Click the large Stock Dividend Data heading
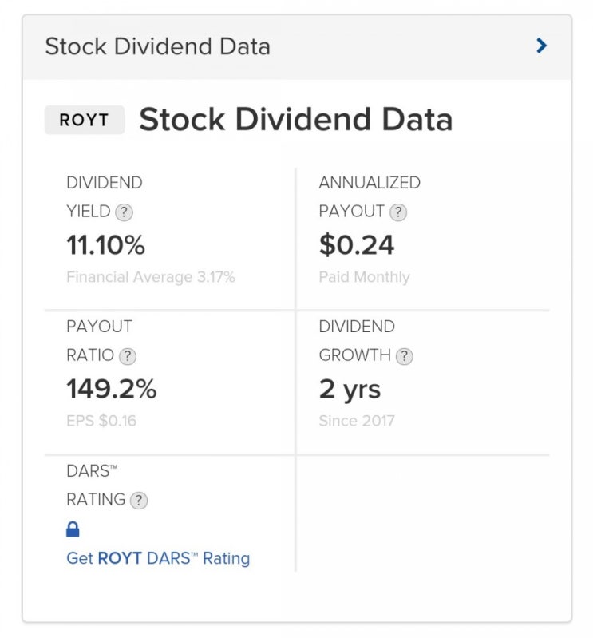Screen dimensions: 593x638 click(296, 120)
